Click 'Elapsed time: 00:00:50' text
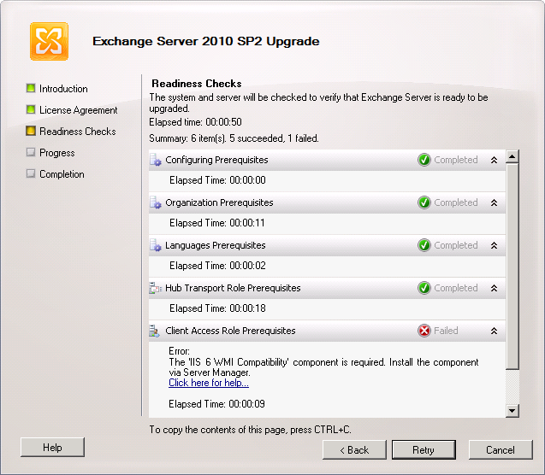 [x=195, y=122]
